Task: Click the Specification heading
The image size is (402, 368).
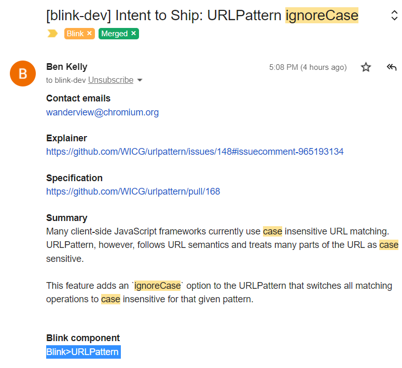Action: tap(74, 178)
